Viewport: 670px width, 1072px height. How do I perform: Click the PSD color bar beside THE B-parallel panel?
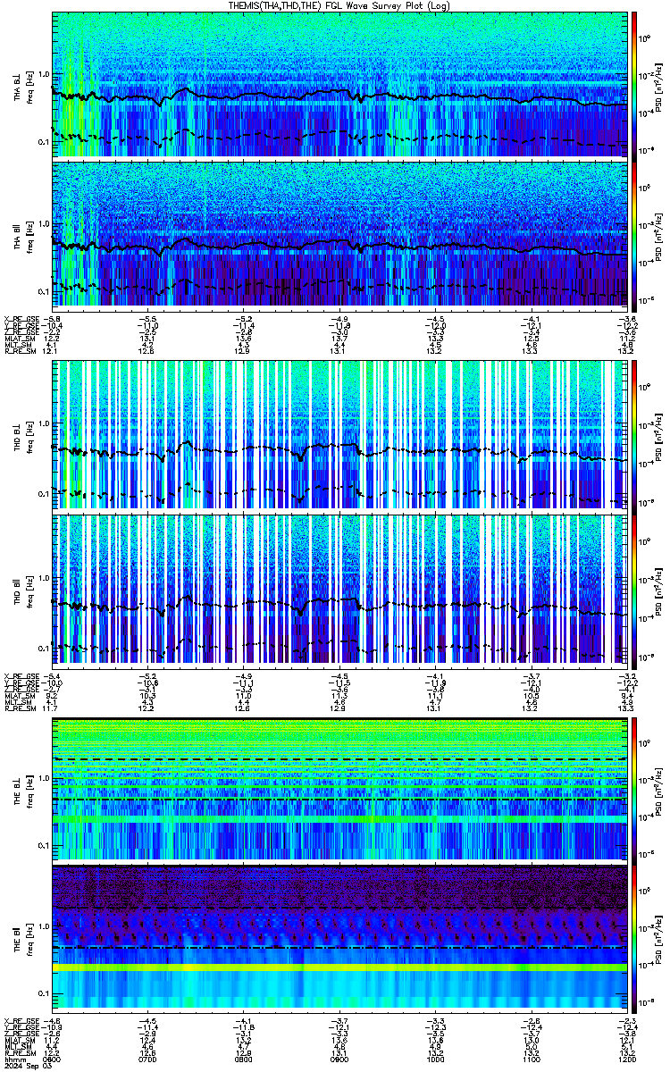(635, 938)
